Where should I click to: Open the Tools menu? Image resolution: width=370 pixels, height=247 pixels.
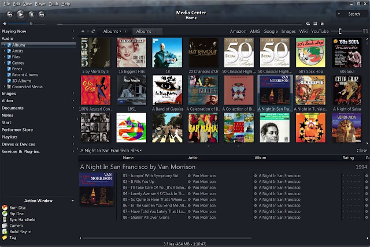[54, 4]
